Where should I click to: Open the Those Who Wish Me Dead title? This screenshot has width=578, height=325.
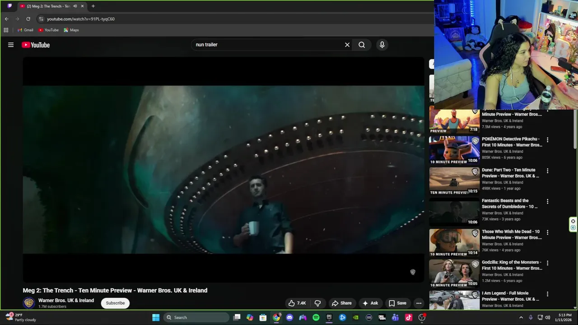(x=512, y=235)
